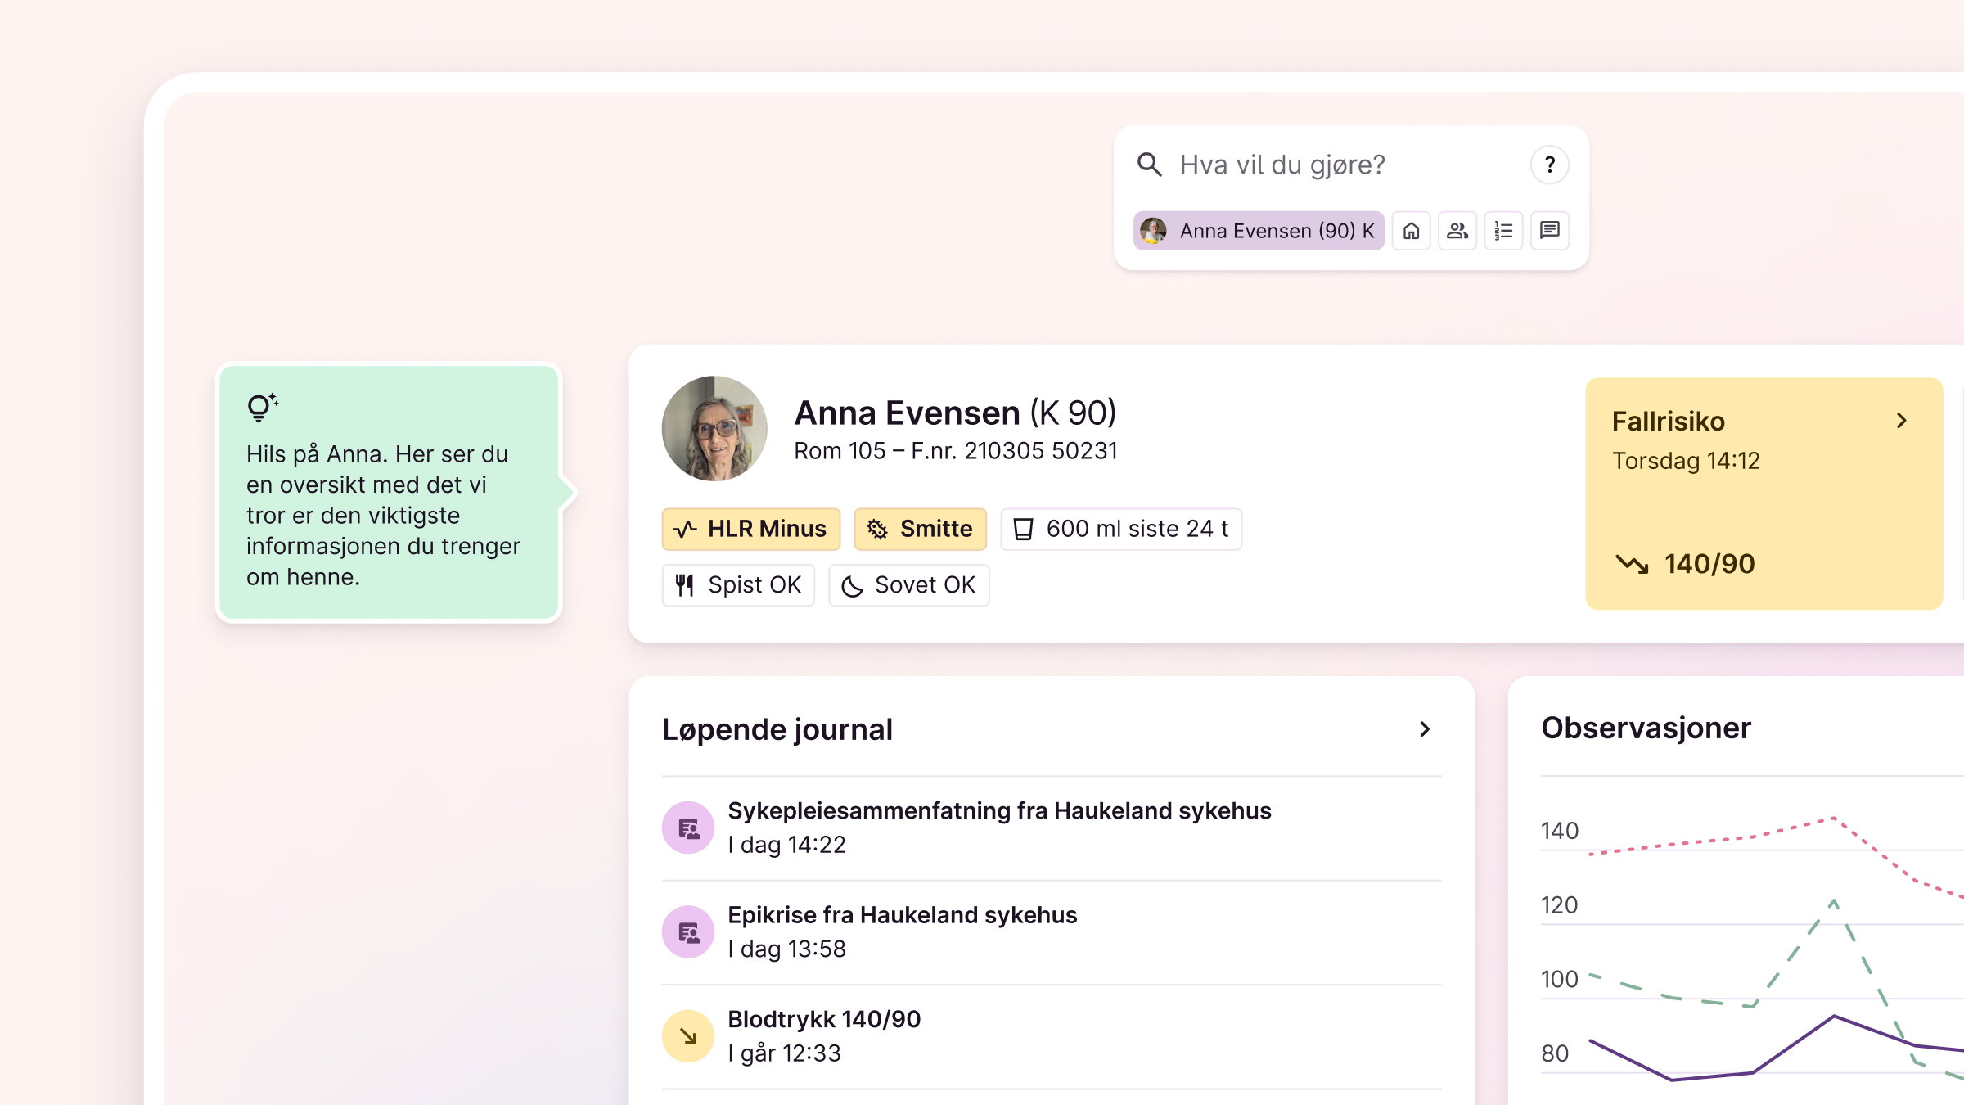Open the 600 ml siste 24 t tag
Screen dimensions: 1964x1105
pos(1121,529)
